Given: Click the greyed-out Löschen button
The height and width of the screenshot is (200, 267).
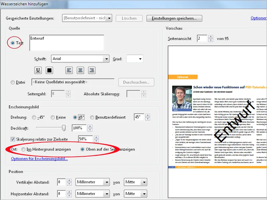Looking at the screenshot, I should click(x=129, y=18).
